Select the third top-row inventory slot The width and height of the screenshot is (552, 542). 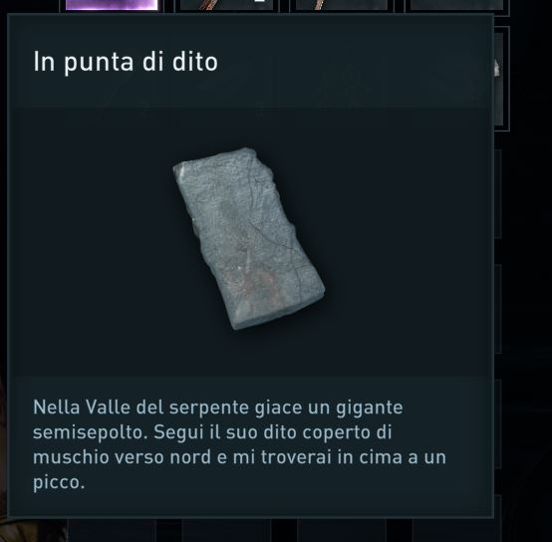(x=342, y=5)
